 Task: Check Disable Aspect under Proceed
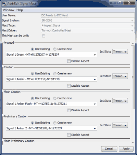(69, 61)
